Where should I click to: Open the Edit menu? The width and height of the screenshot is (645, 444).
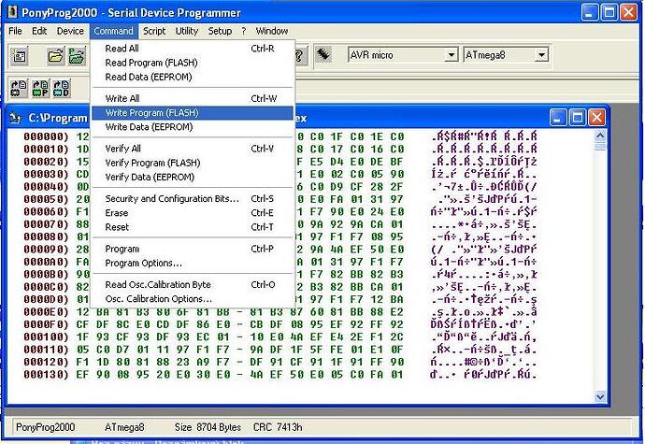click(39, 31)
